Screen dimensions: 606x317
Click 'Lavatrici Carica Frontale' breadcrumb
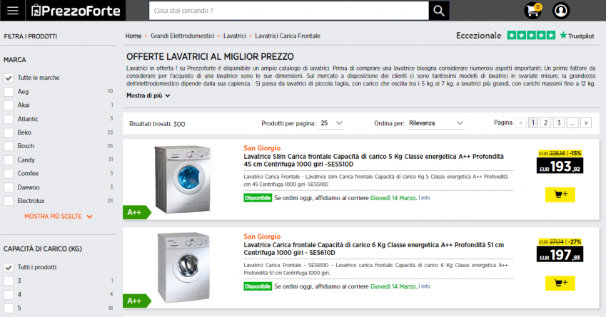pos(288,36)
